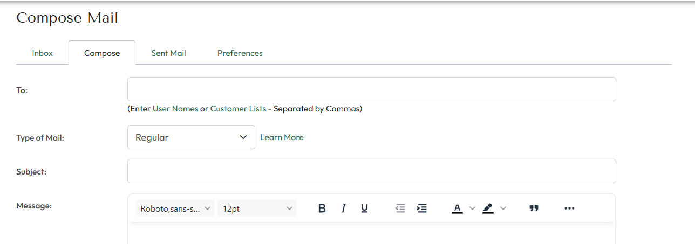Insert blockquote with quote icon
Image resolution: width=695 pixels, height=244 pixels.
(x=534, y=208)
